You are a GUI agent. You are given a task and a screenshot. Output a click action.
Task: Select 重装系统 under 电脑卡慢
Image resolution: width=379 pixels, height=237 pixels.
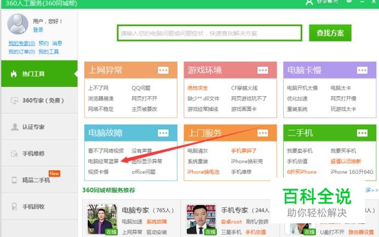tap(297, 109)
